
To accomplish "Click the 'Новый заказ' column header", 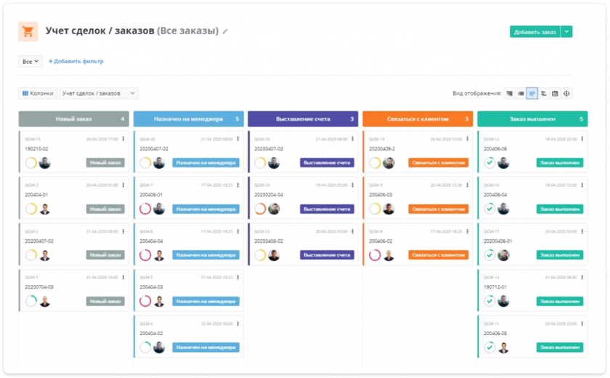I will click(x=74, y=118).
